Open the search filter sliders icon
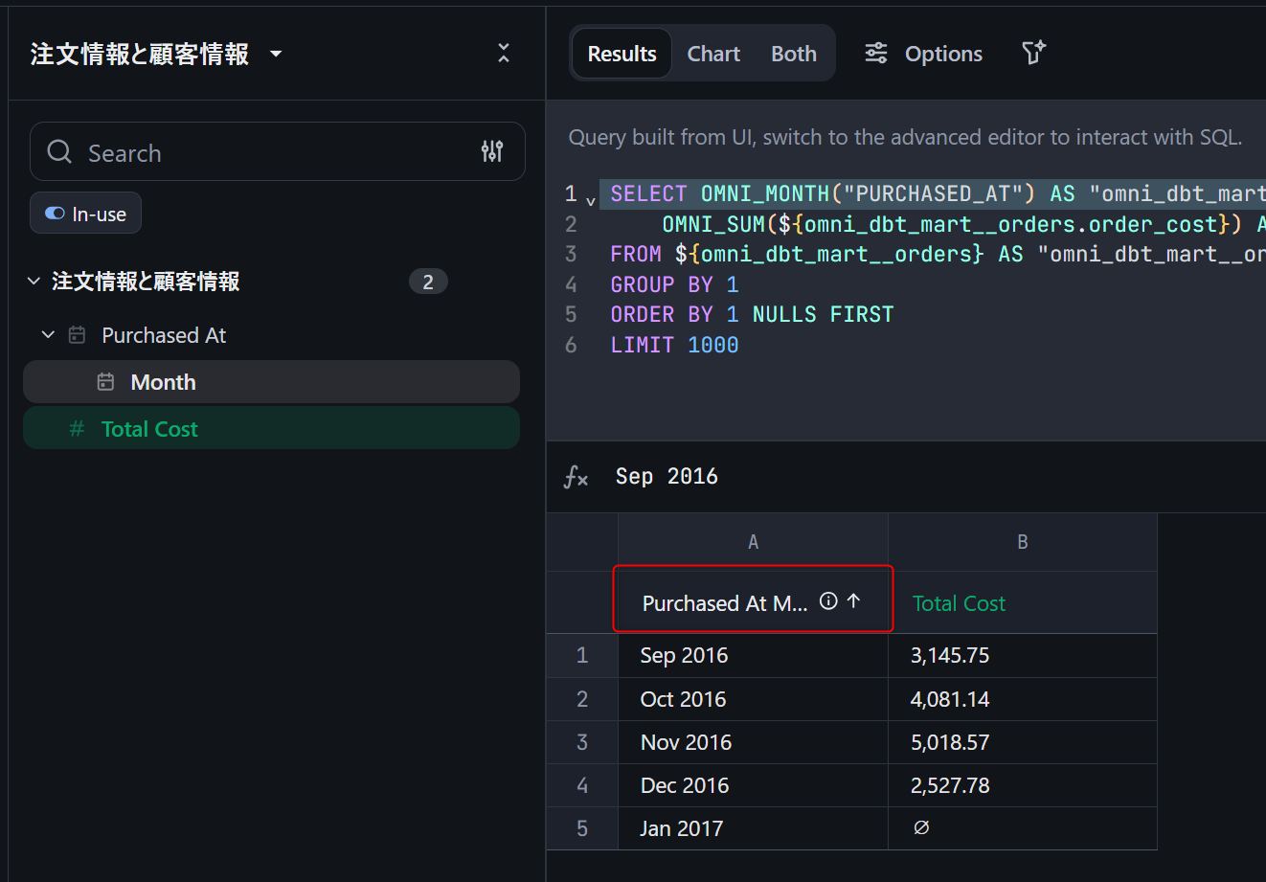This screenshot has width=1266, height=882. pos(492,151)
